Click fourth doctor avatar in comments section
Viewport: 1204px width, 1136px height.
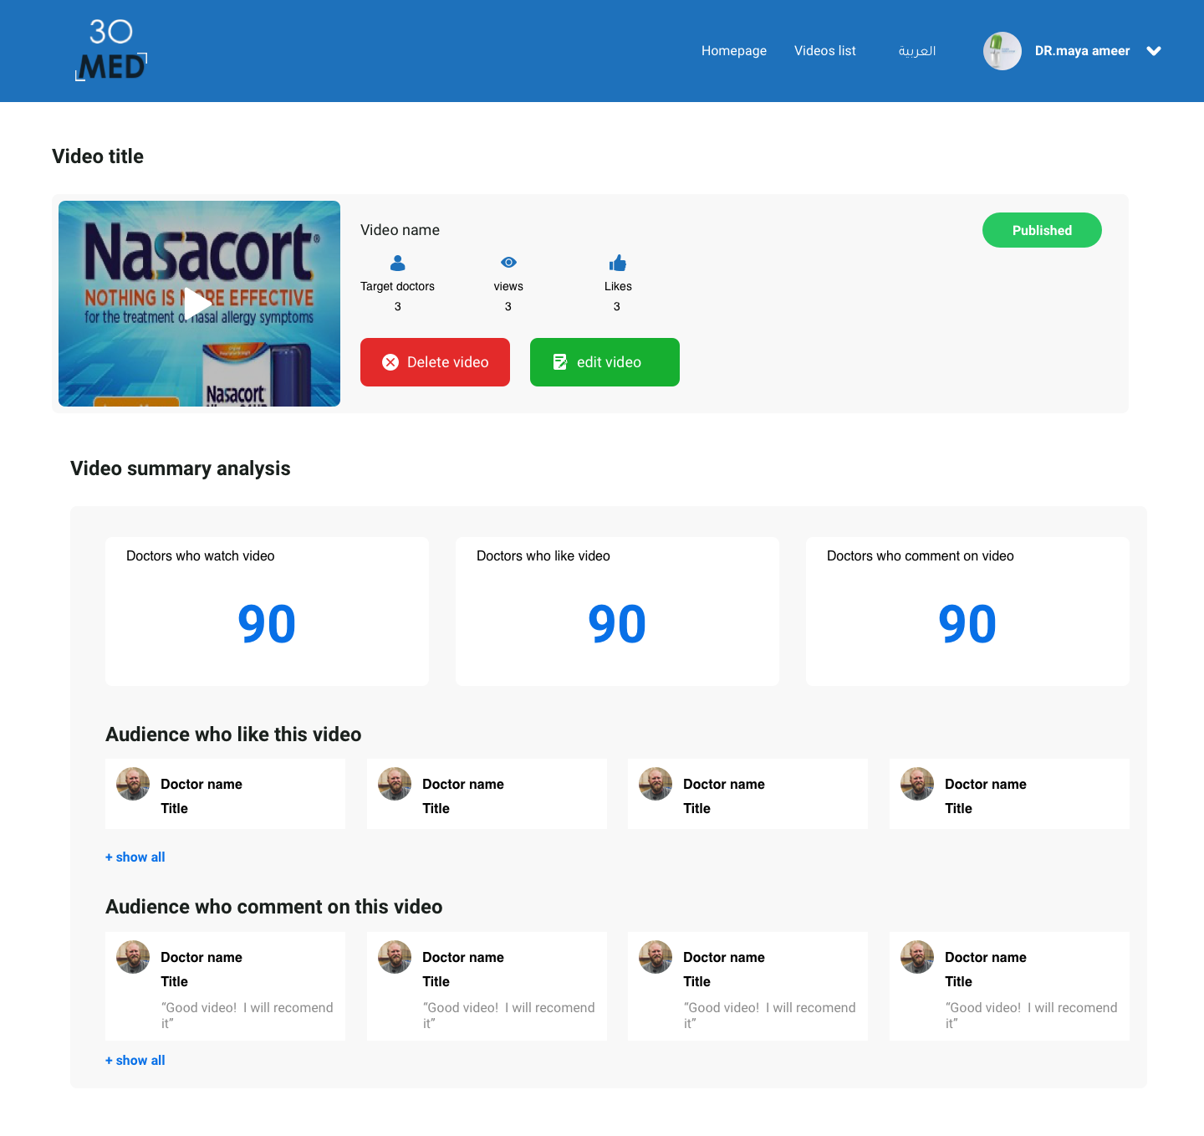click(917, 957)
